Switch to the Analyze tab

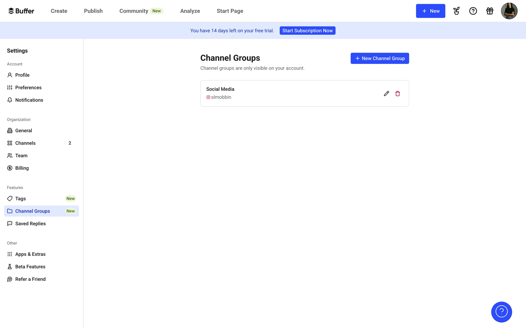point(190,11)
